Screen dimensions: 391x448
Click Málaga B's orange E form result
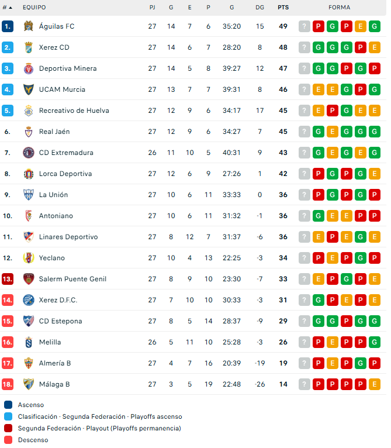coord(375,384)
